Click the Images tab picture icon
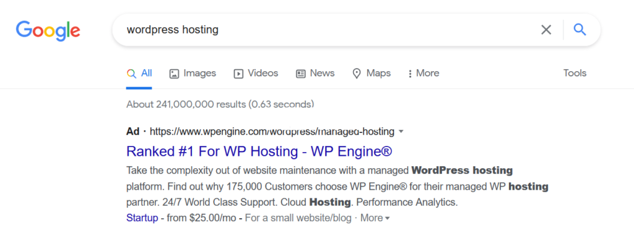The width and height of the screenshot is (634, 238). (x=174, y=74)
